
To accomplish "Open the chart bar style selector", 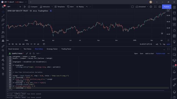I will pyautogui.click(x=25, y=7).
